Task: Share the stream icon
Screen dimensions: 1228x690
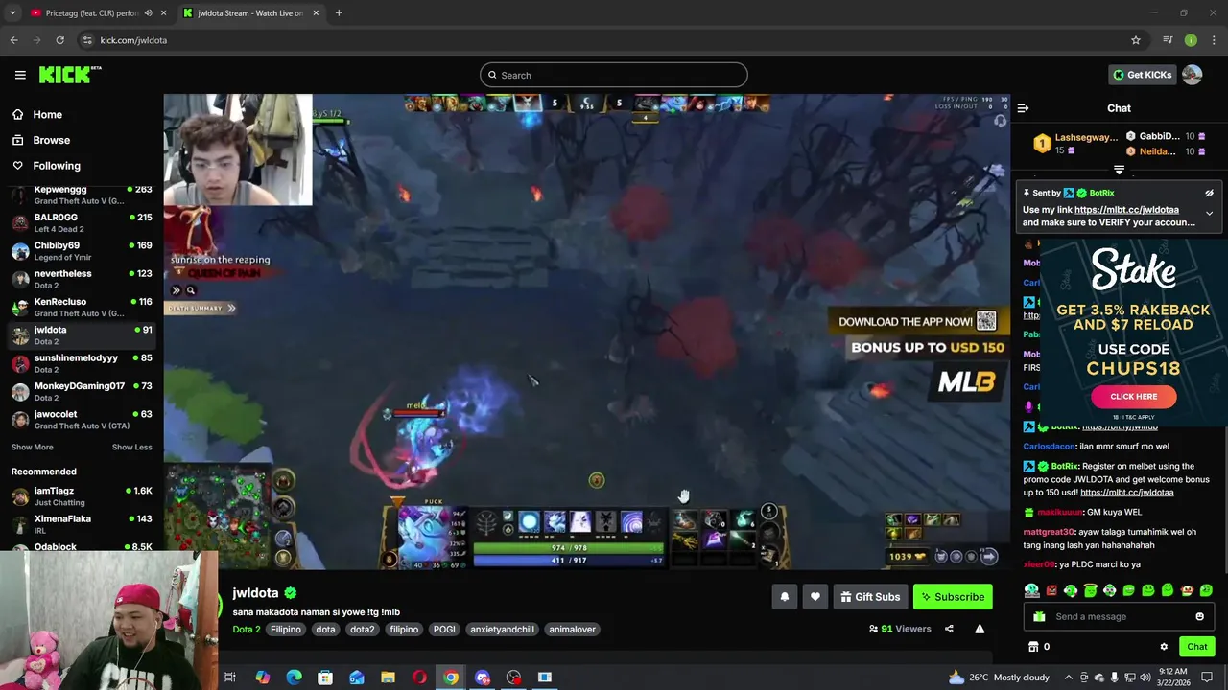Action: (949, 629)
